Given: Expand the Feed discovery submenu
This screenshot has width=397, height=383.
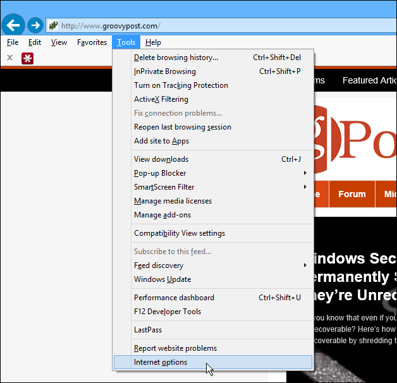Looking at the screenshot, I should pos(213,265).
